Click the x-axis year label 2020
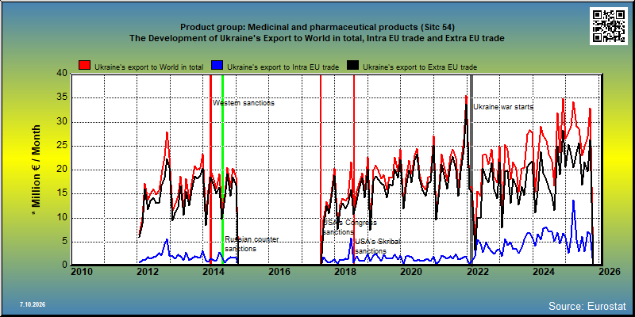This screenshot has height=317, width=635. pyautogui.click(x=411, y=271)
